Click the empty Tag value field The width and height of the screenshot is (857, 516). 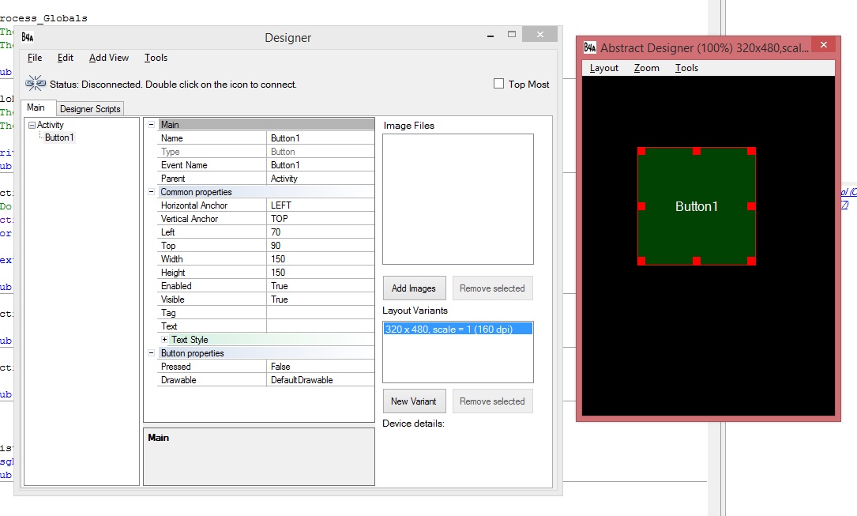click(320, 313)
